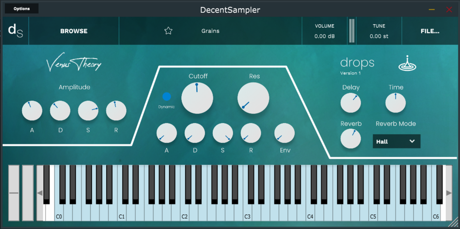Click the Grains preset name

click(x=211, y=31)
